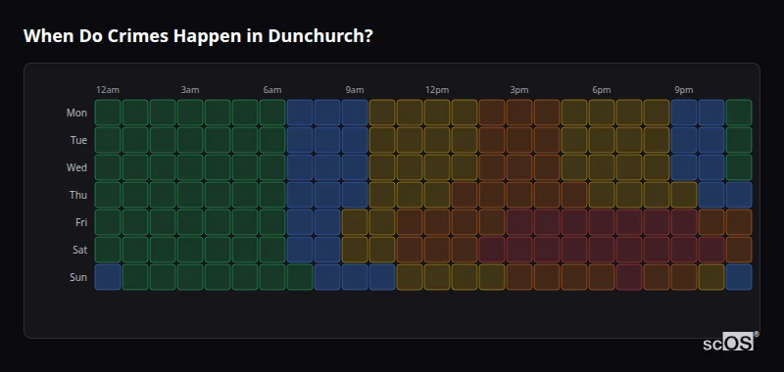This screenshot has width=784, height=372.
Task: Click the Tue row label
Action: [x=78, y=140]
